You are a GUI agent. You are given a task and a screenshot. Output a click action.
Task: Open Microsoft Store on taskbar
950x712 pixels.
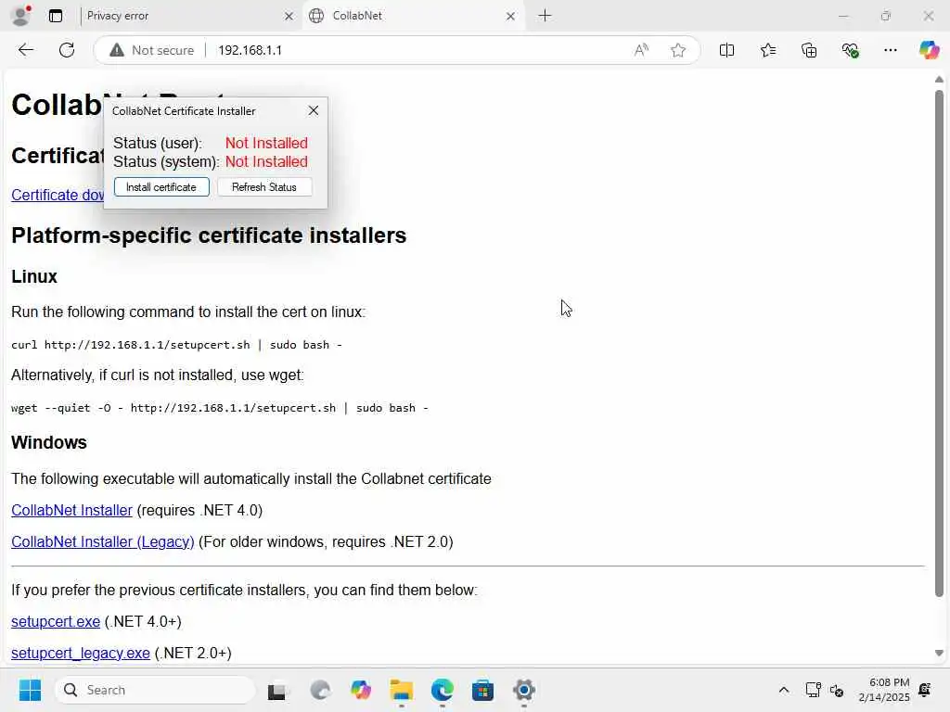tap(482, 690)
